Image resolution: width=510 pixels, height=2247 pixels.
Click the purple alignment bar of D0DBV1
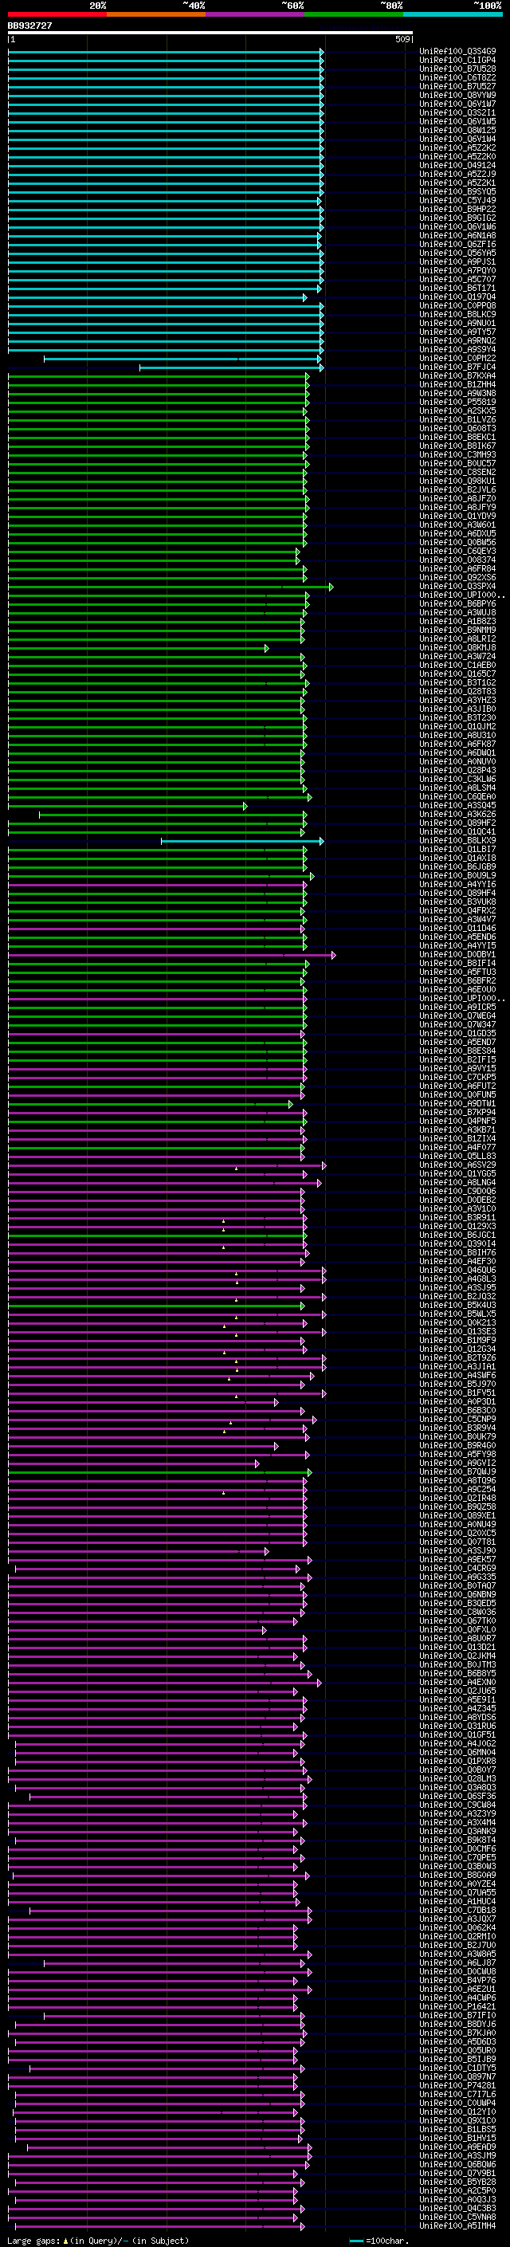(172, 956)
